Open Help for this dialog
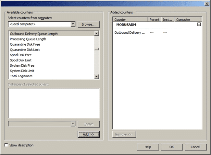The width and height of the screenshot is (211, 155). click(x=148, y=147)
